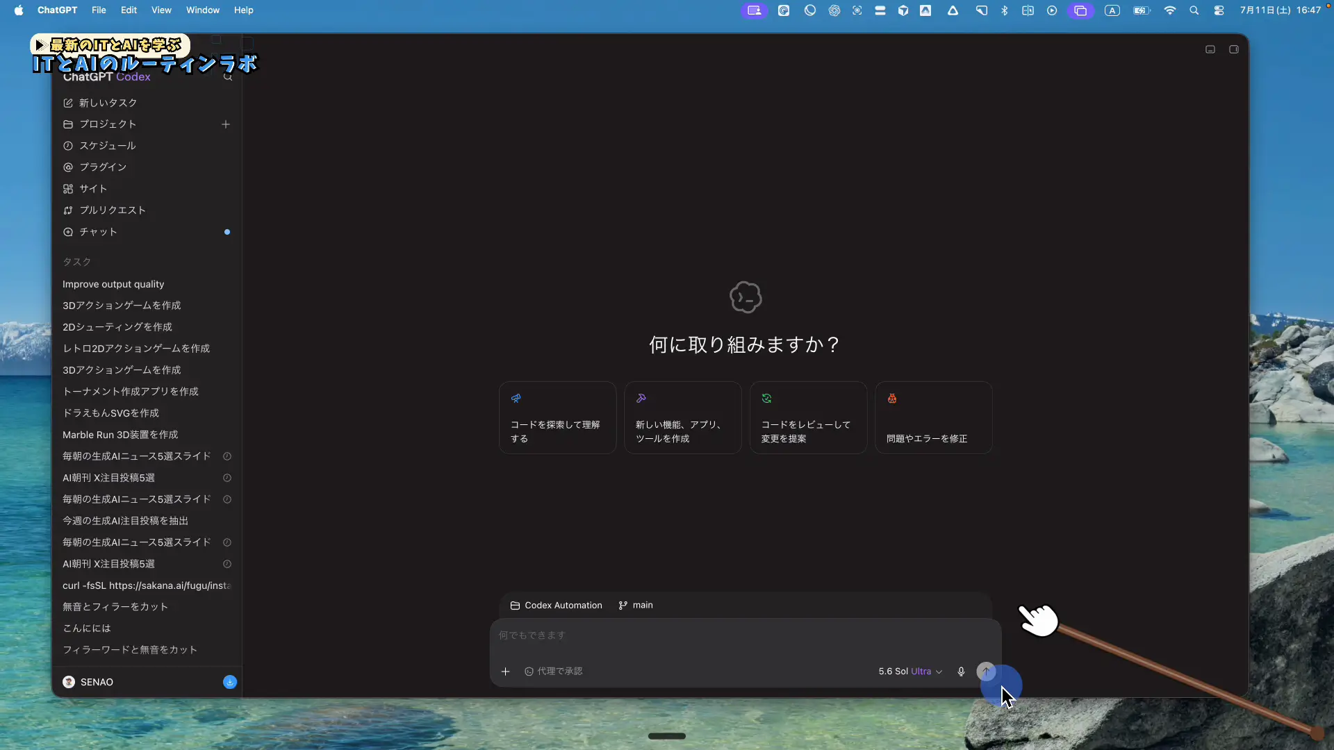Open the curl -fsSL sakana.ai task
The width and height of the screenshot is (1334, 750).
[x=147, y=585]
